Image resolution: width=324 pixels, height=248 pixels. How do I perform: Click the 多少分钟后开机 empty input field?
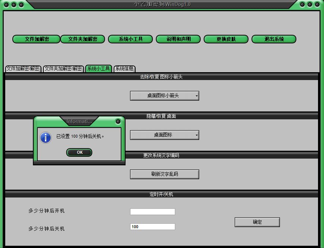click(152, 212)
